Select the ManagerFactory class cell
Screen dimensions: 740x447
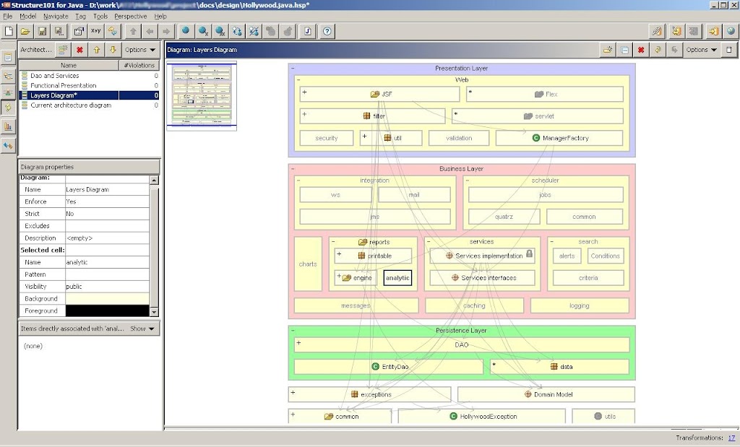coord(559,138)
